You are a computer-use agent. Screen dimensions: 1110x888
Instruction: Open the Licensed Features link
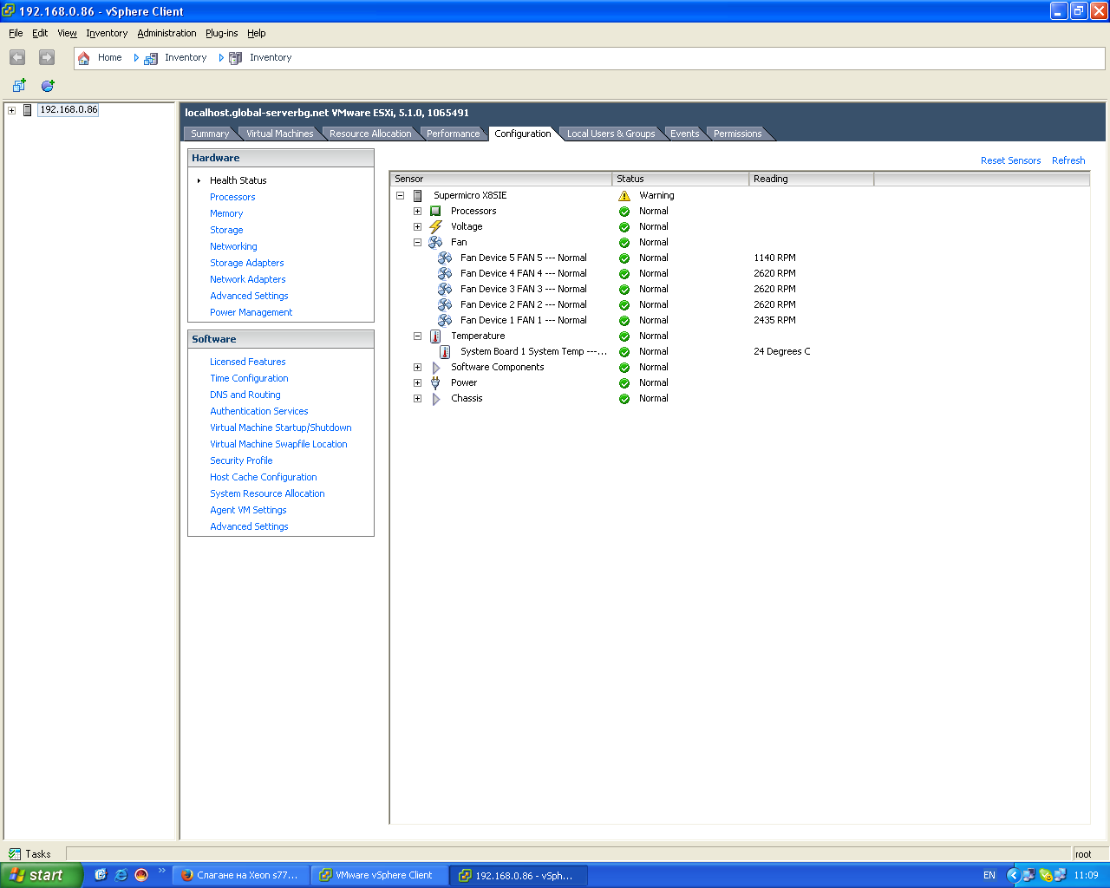tap(247, 362)
